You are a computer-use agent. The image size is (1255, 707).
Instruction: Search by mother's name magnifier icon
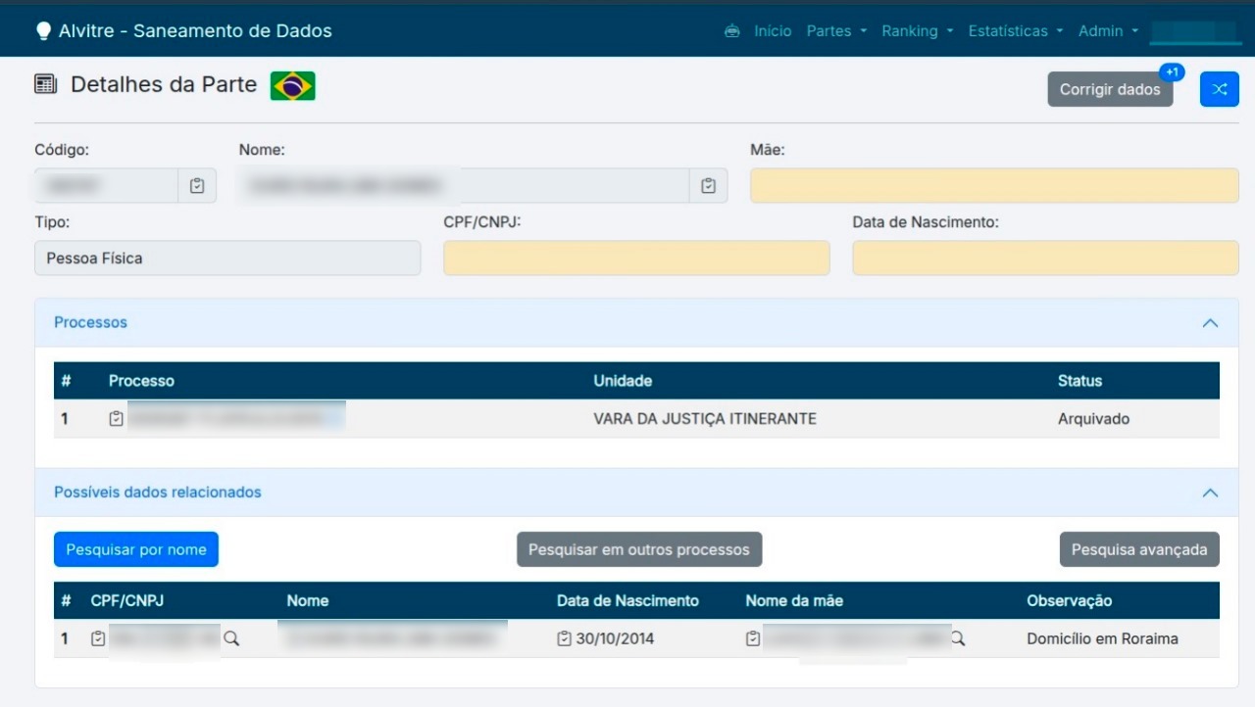958,638
